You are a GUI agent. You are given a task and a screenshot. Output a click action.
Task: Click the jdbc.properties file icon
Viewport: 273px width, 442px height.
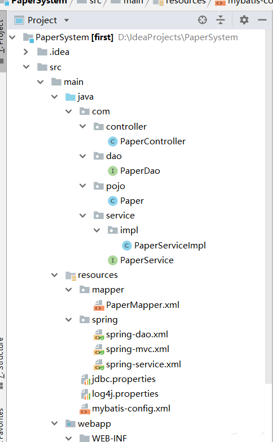click(85, 379)
